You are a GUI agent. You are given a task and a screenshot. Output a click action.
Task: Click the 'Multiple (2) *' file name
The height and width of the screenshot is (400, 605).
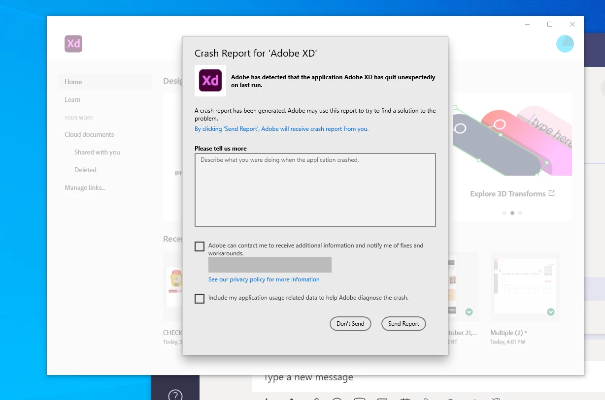click(x=509, y=333)
